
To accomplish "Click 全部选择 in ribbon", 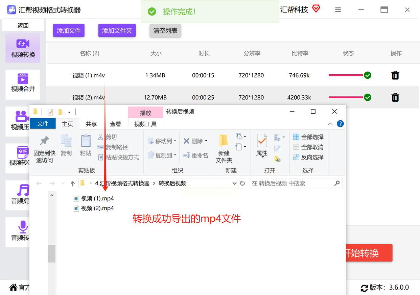I will [x=308, y=137].
